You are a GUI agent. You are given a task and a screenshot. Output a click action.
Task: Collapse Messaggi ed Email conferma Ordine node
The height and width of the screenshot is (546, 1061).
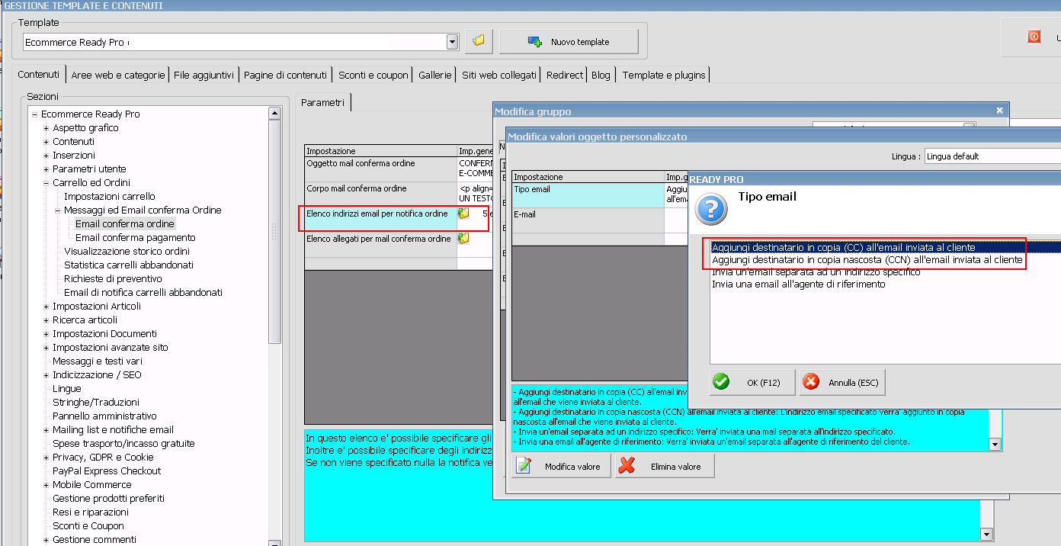tap(58, 210)
